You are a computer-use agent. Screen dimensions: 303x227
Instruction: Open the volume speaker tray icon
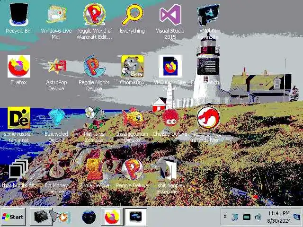pyautogui.click(x=258, y=217)
